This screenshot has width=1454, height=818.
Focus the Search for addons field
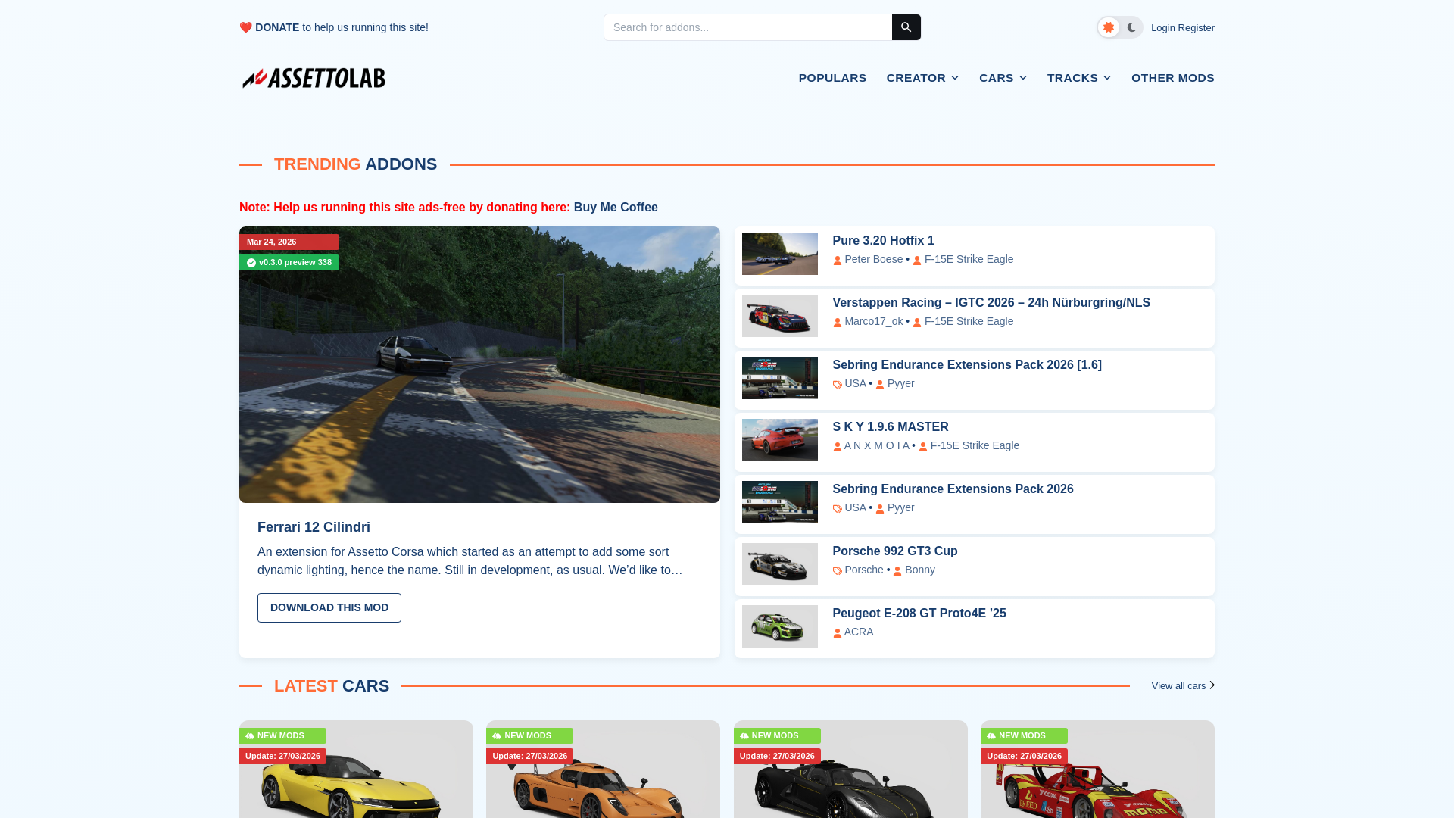coord(747,27)
